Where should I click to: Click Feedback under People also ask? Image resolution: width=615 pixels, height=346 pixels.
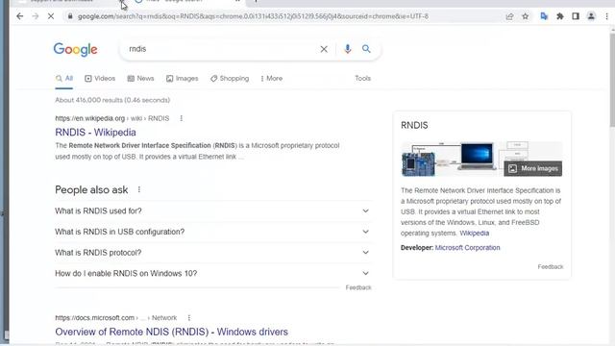(x=358, y=287)
